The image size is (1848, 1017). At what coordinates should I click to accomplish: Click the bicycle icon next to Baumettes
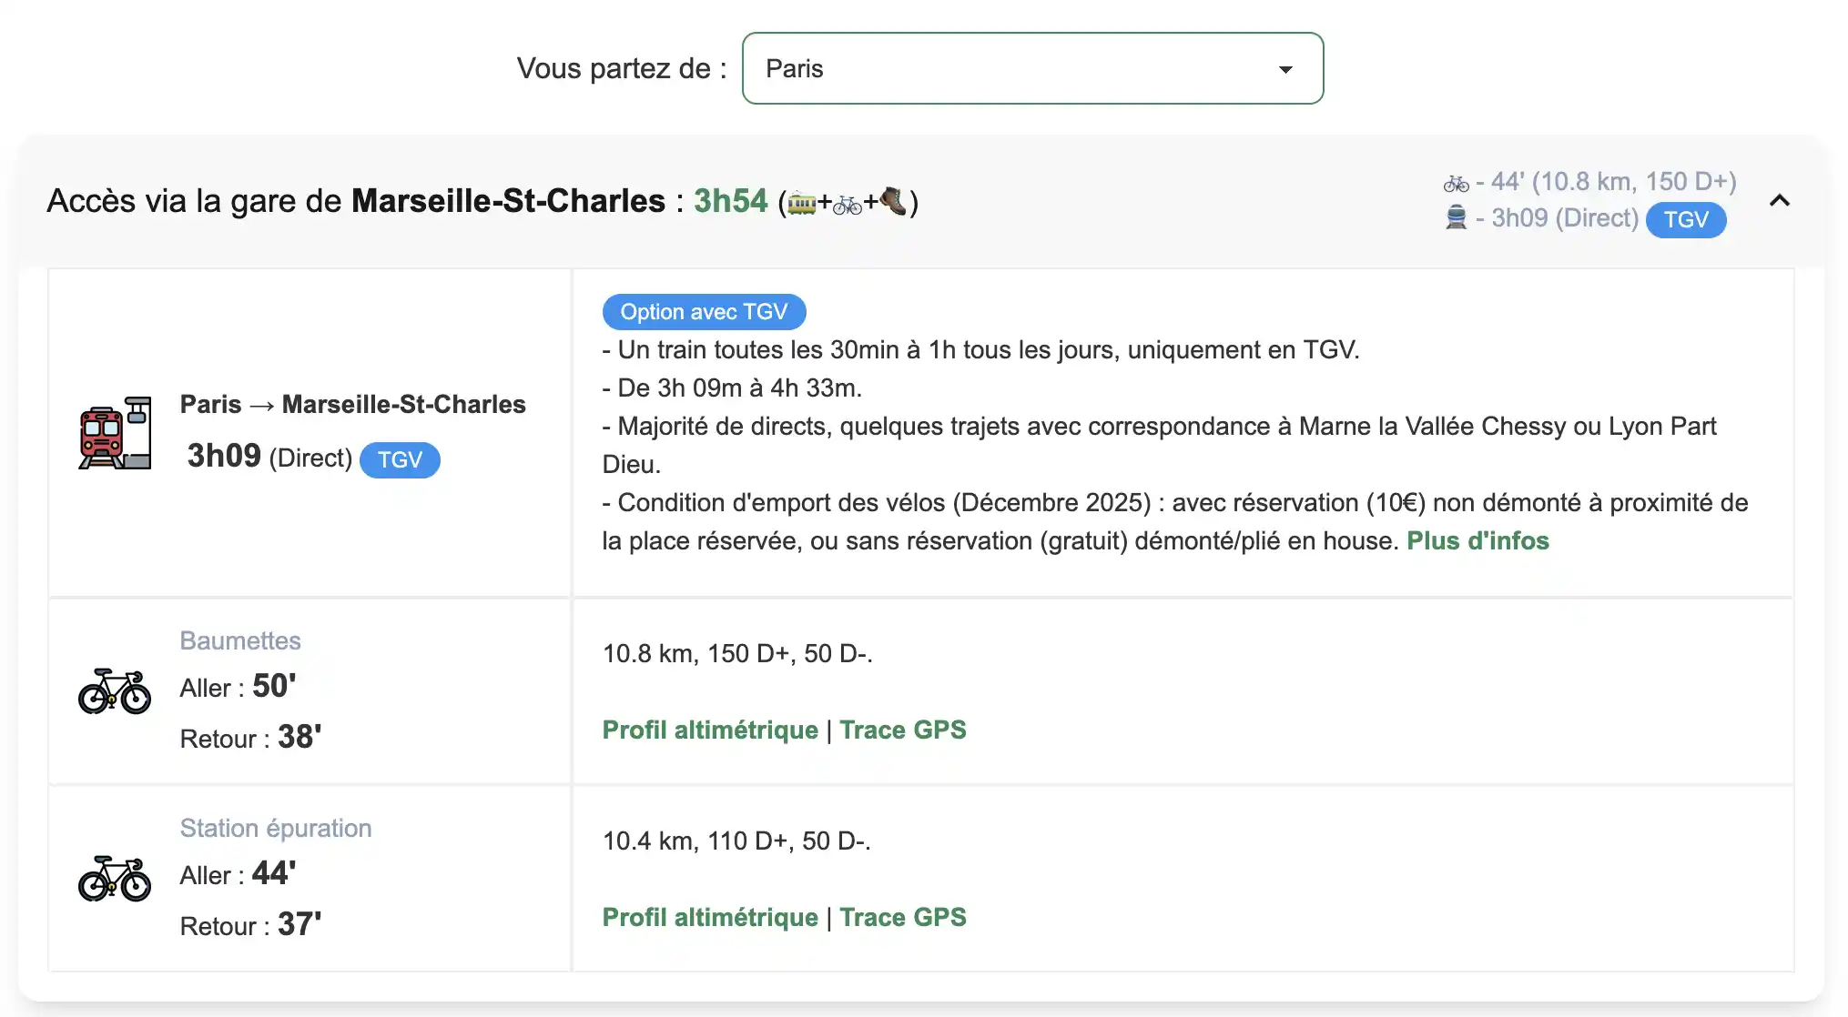click(115, 691)
